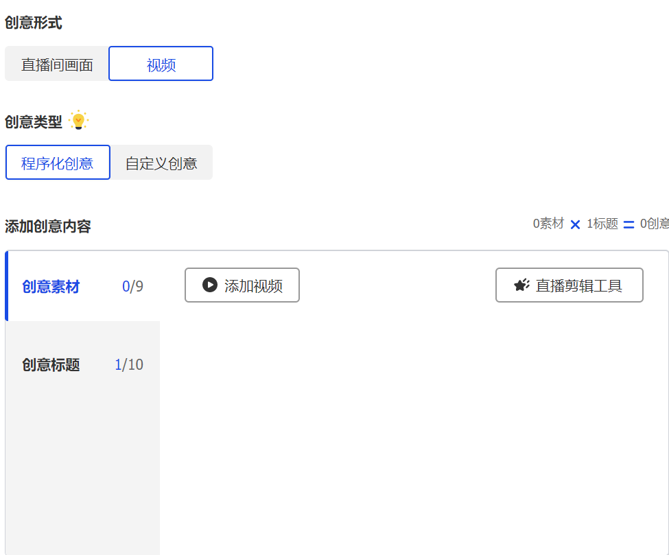669x555 pixels.
Task: Click the lightbulb tip icon beside 创意类型
Action: click(x=78, y=120)
